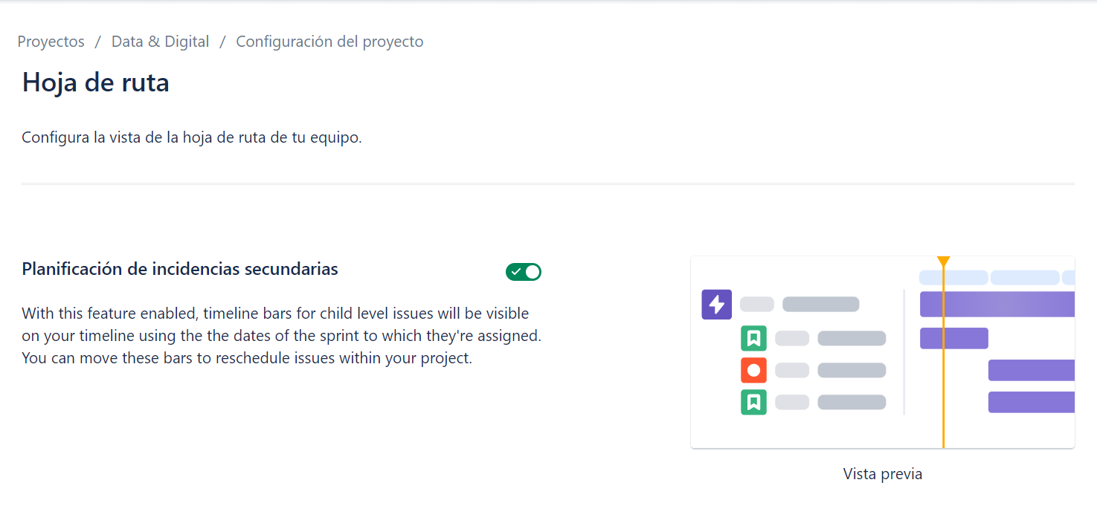
Task: Click the orange vertical today line
Action: (943, 357)
